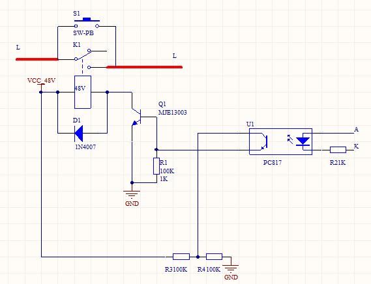This screenshot has height=284, width=371.
Task: Select the SW-PB component label
Action: point(83,33)
